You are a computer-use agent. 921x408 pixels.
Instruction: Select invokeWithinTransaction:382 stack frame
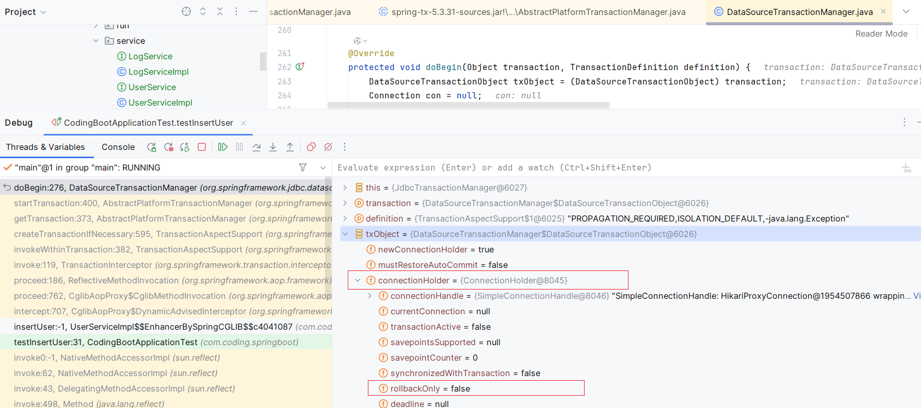[x=166, y=249]
